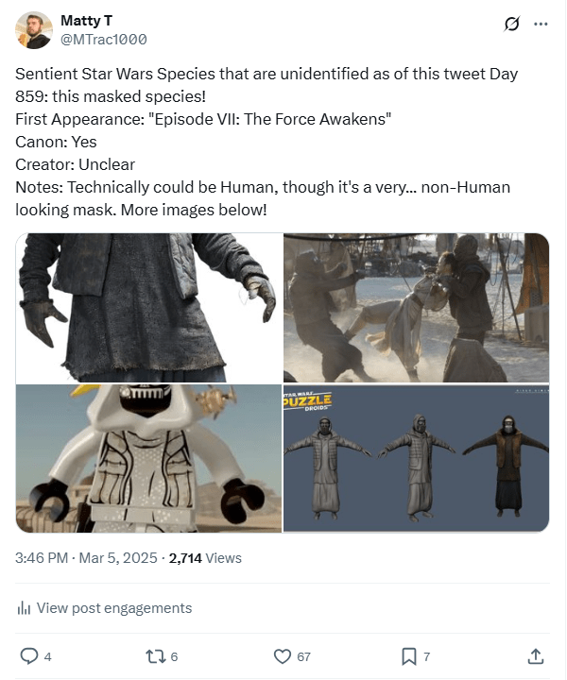Click the 67 likes count
Image resolution: width=567 pixels, height=680 pixels.
pos(303,656)
